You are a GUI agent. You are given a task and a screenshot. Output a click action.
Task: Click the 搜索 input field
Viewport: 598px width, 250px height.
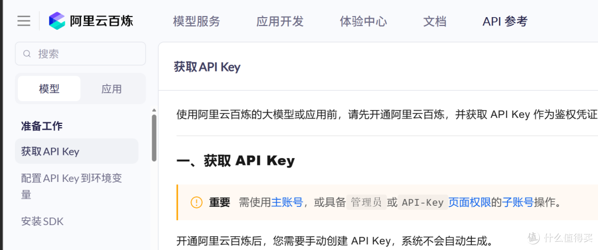80,54
